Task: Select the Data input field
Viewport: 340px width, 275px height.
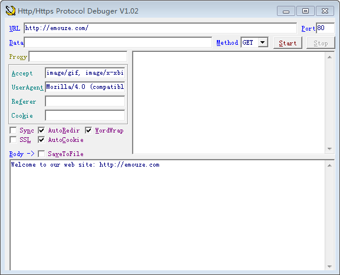Action: pyautogui.click(x=118, y=42)
